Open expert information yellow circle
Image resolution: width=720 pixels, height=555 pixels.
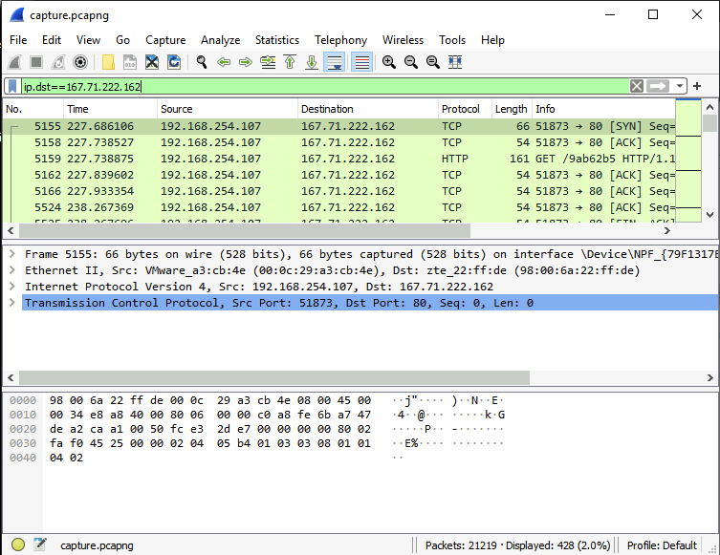pyautogui.click(x=18, y=544)
